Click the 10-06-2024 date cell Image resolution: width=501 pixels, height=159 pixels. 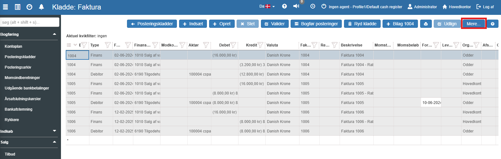(431, 102)
